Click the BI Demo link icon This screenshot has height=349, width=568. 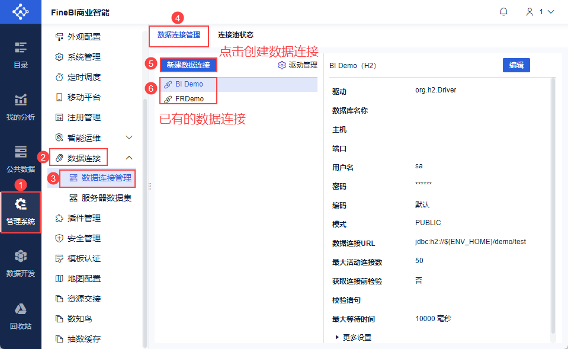(x=168, y=85)
